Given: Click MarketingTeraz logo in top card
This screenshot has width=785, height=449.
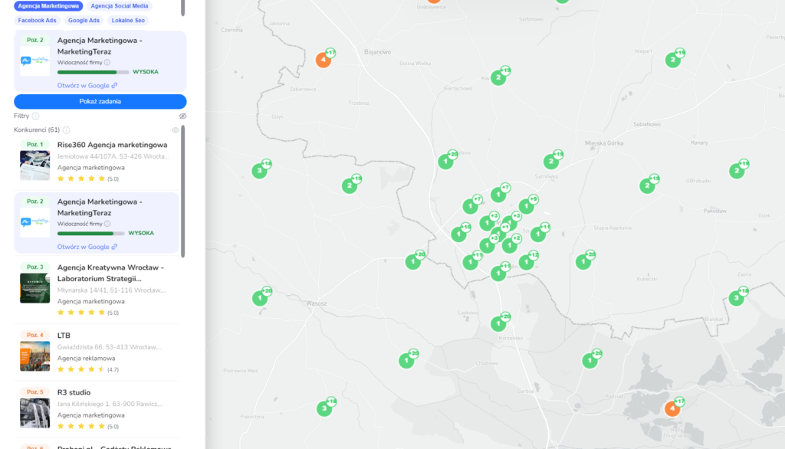Looking at the screenshot, I should [34, 61].
